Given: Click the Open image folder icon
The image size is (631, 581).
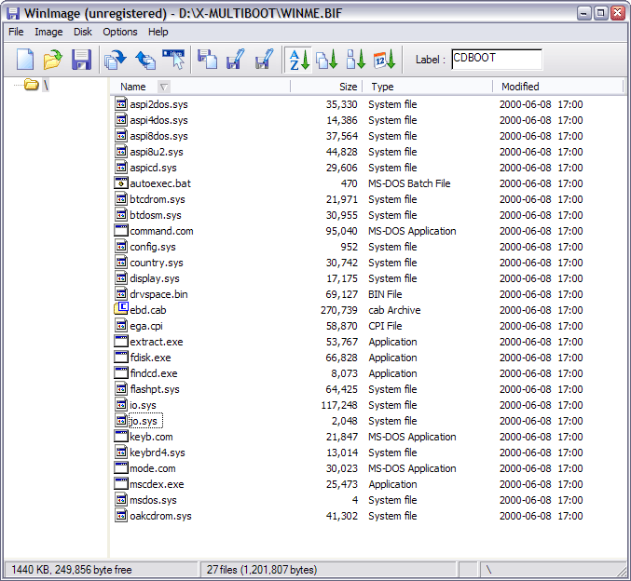Looking at the screenshot, I should (x=53, y=60).
